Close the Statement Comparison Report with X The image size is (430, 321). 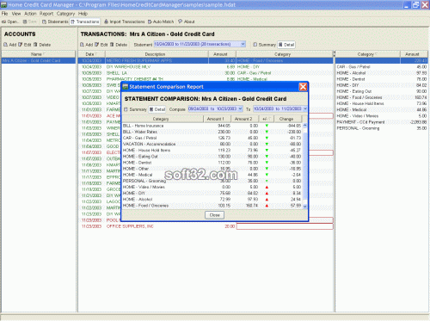pos(303,87)
